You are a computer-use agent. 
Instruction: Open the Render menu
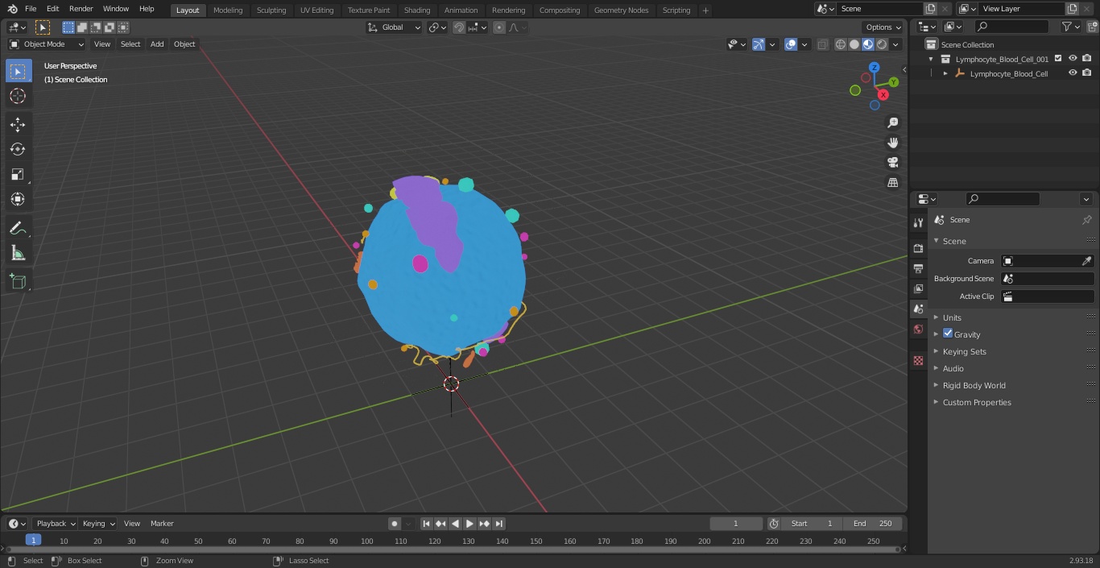81,9
